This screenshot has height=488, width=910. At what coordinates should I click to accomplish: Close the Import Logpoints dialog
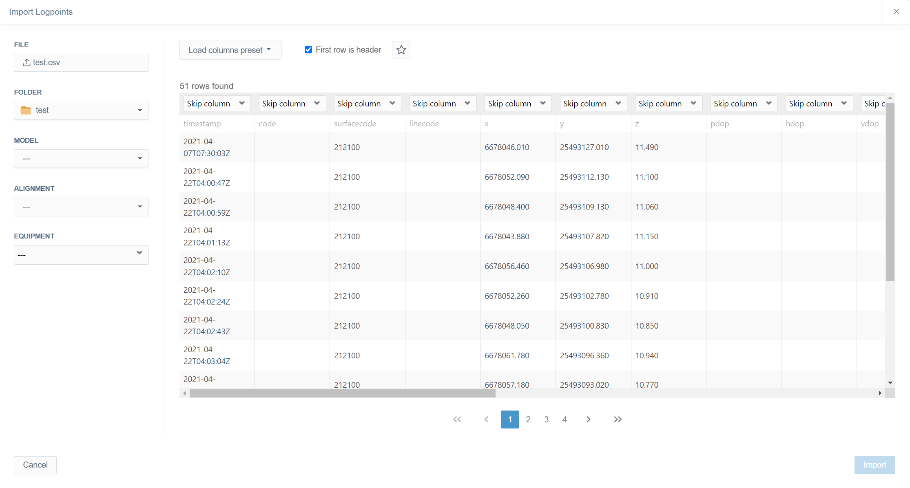[x=896, y=11]
